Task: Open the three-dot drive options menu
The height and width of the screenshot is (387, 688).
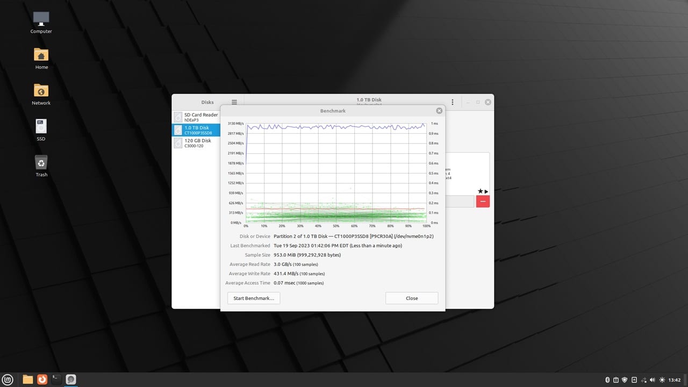Action: [x=452, y=102]
